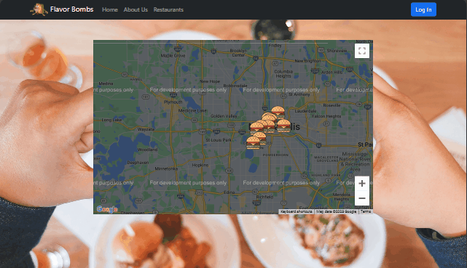Go to About Us page

coord(136,9)
